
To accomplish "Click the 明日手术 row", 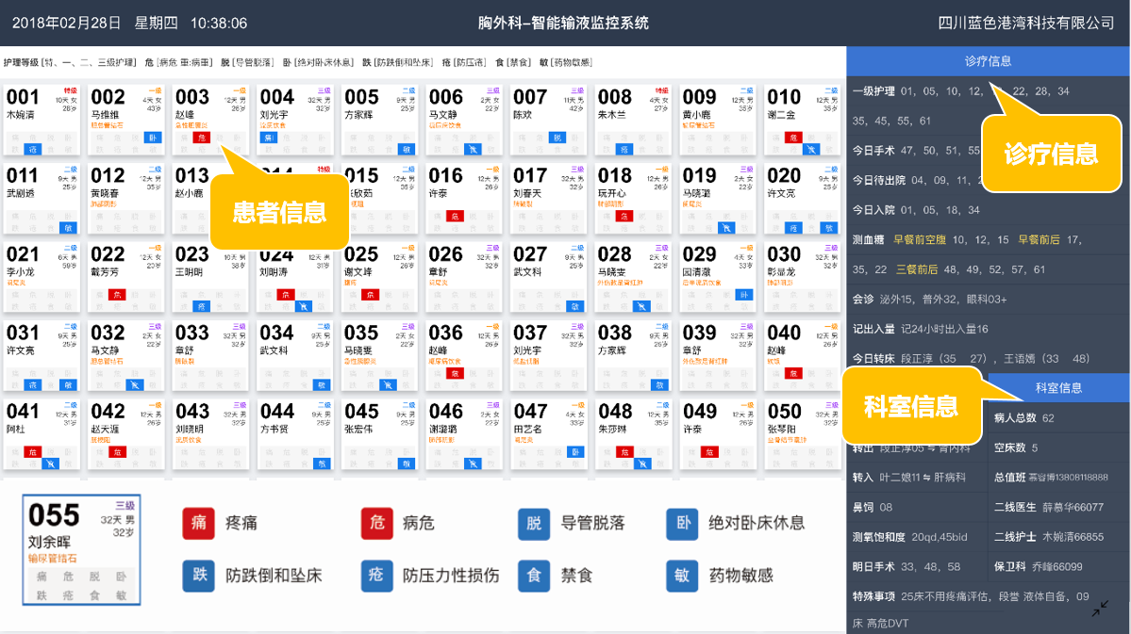I will click(x=917, y=566).
